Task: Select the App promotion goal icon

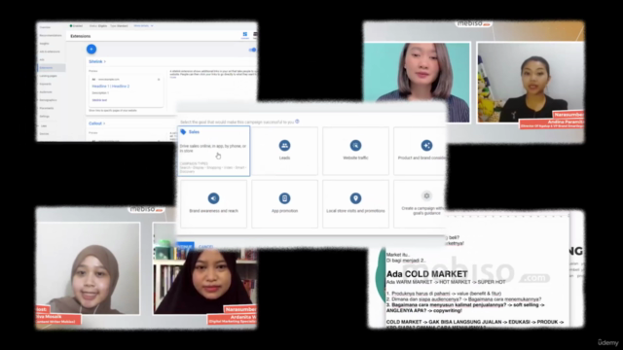Action: click(284, 198)
